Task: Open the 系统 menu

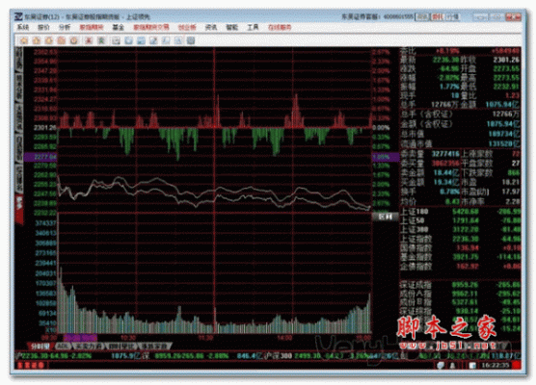Action: click(23, 27)
